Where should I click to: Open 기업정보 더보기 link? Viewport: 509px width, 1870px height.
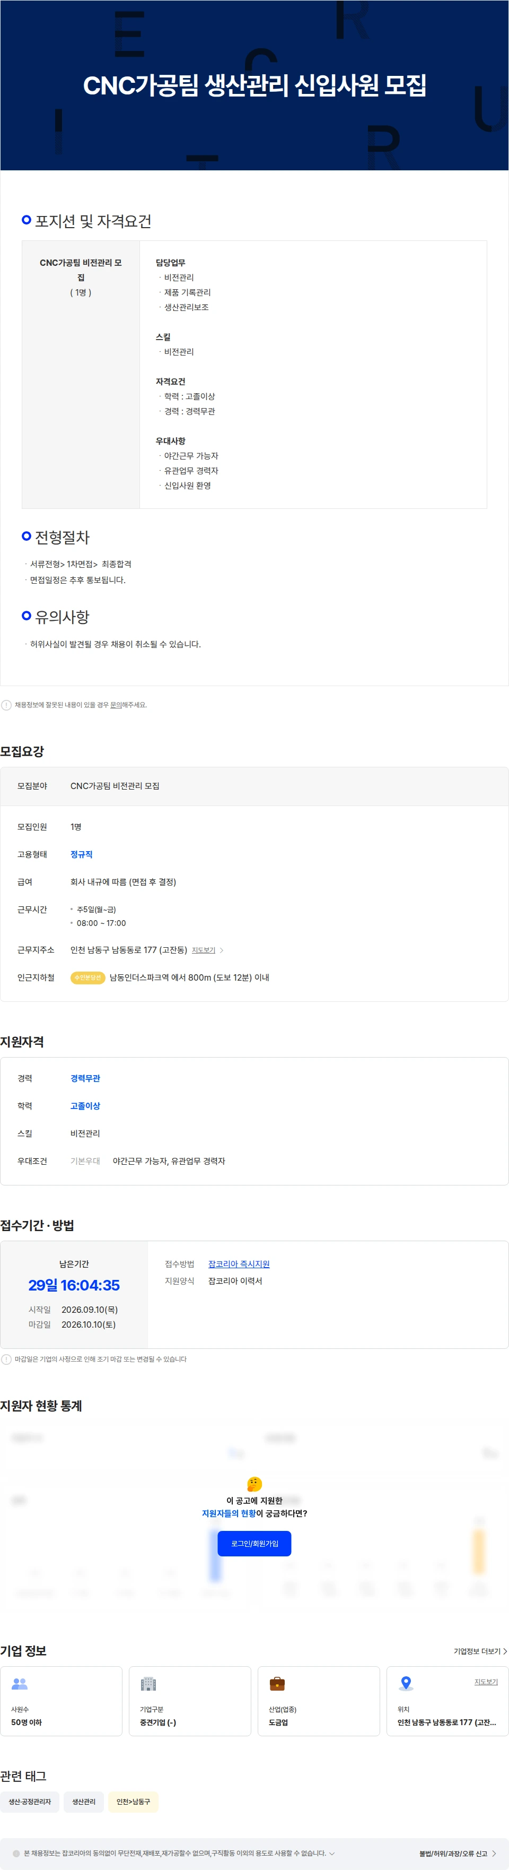coord(480,1651)
